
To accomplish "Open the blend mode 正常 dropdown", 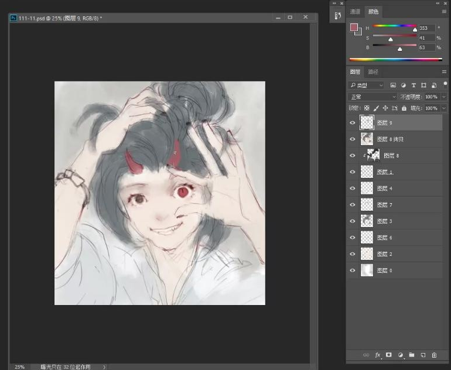I will [x=373, y=97].
